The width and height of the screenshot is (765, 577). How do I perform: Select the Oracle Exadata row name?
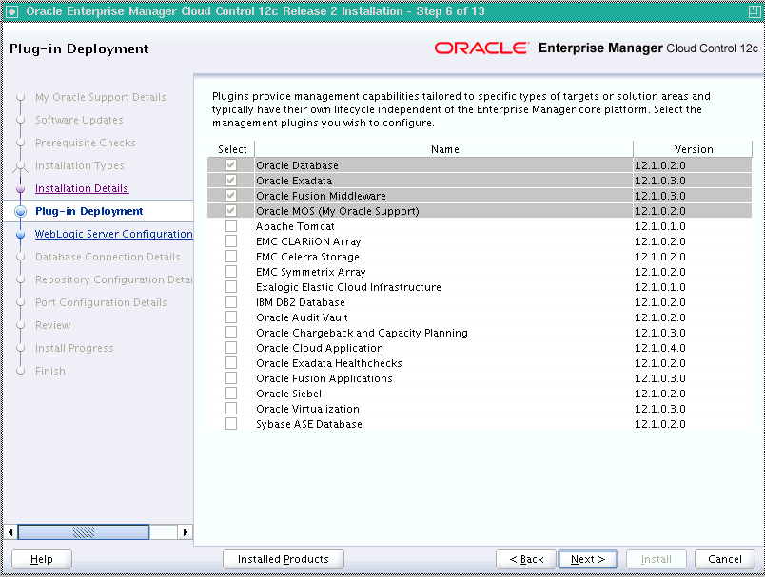coord(294,181)
